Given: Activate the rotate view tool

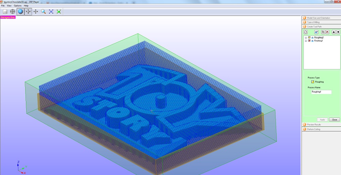Looking at the screenshot, I should tap(28, 12).
